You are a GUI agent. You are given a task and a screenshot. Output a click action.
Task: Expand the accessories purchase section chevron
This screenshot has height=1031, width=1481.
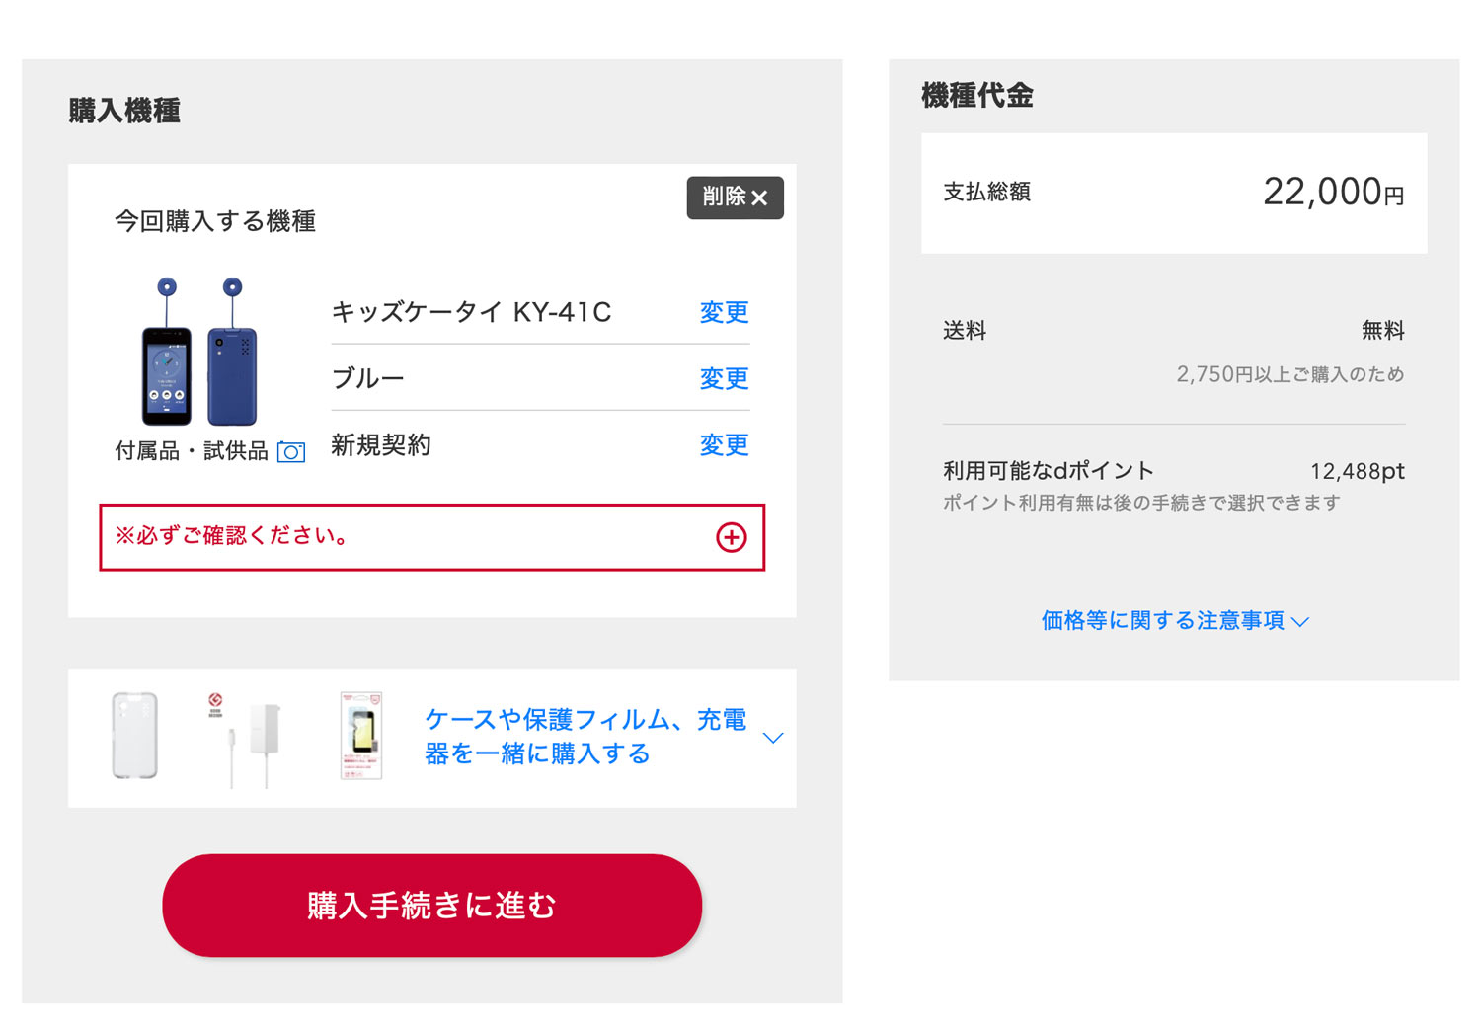tap(773, 738)
